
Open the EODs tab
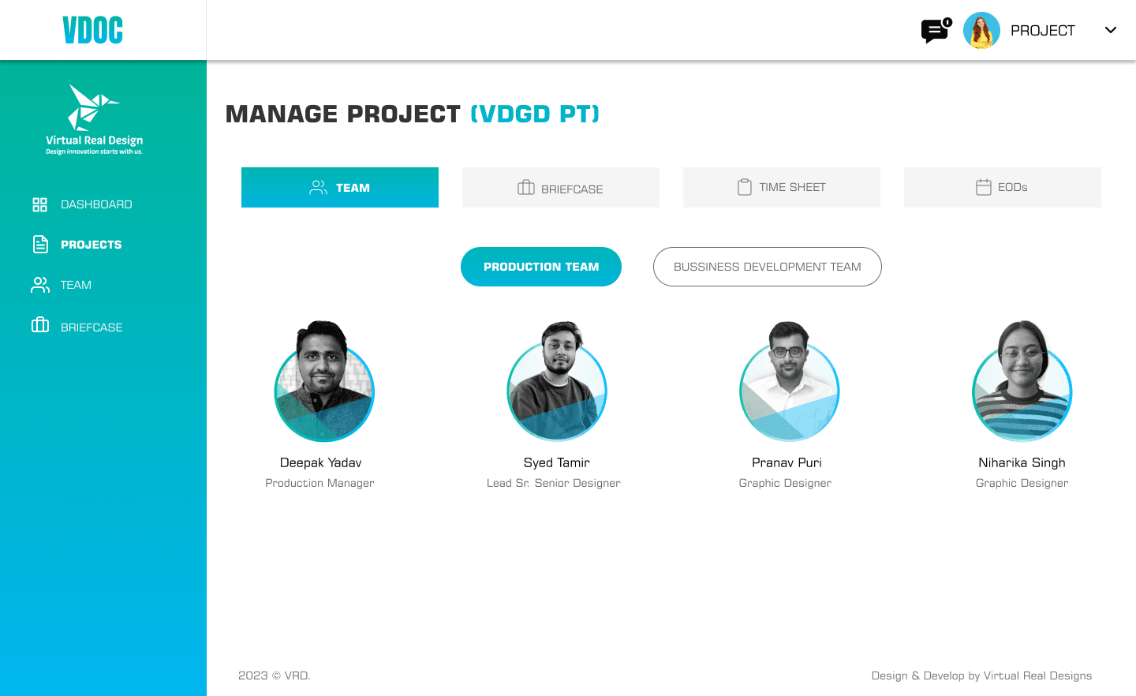coord(1002,187)
